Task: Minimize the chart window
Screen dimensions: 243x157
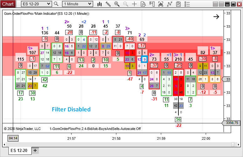Action: pos(227,4)
